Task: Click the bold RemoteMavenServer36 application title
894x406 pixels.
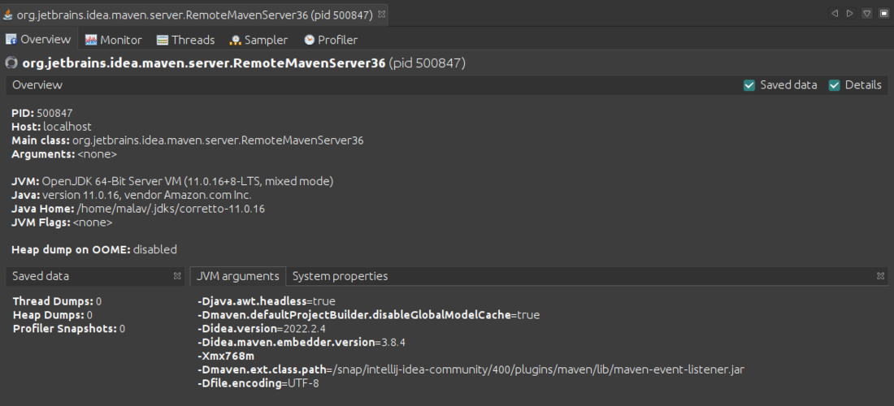Action: [203, 63]
